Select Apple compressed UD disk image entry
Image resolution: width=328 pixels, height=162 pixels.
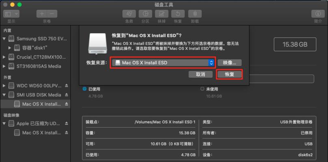tap(35, 124)
